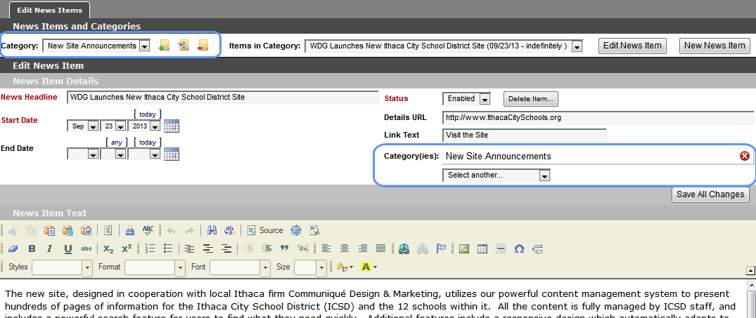Toggle Subscript formatting
The image size is (756, 318).
(x=108, y=249)
